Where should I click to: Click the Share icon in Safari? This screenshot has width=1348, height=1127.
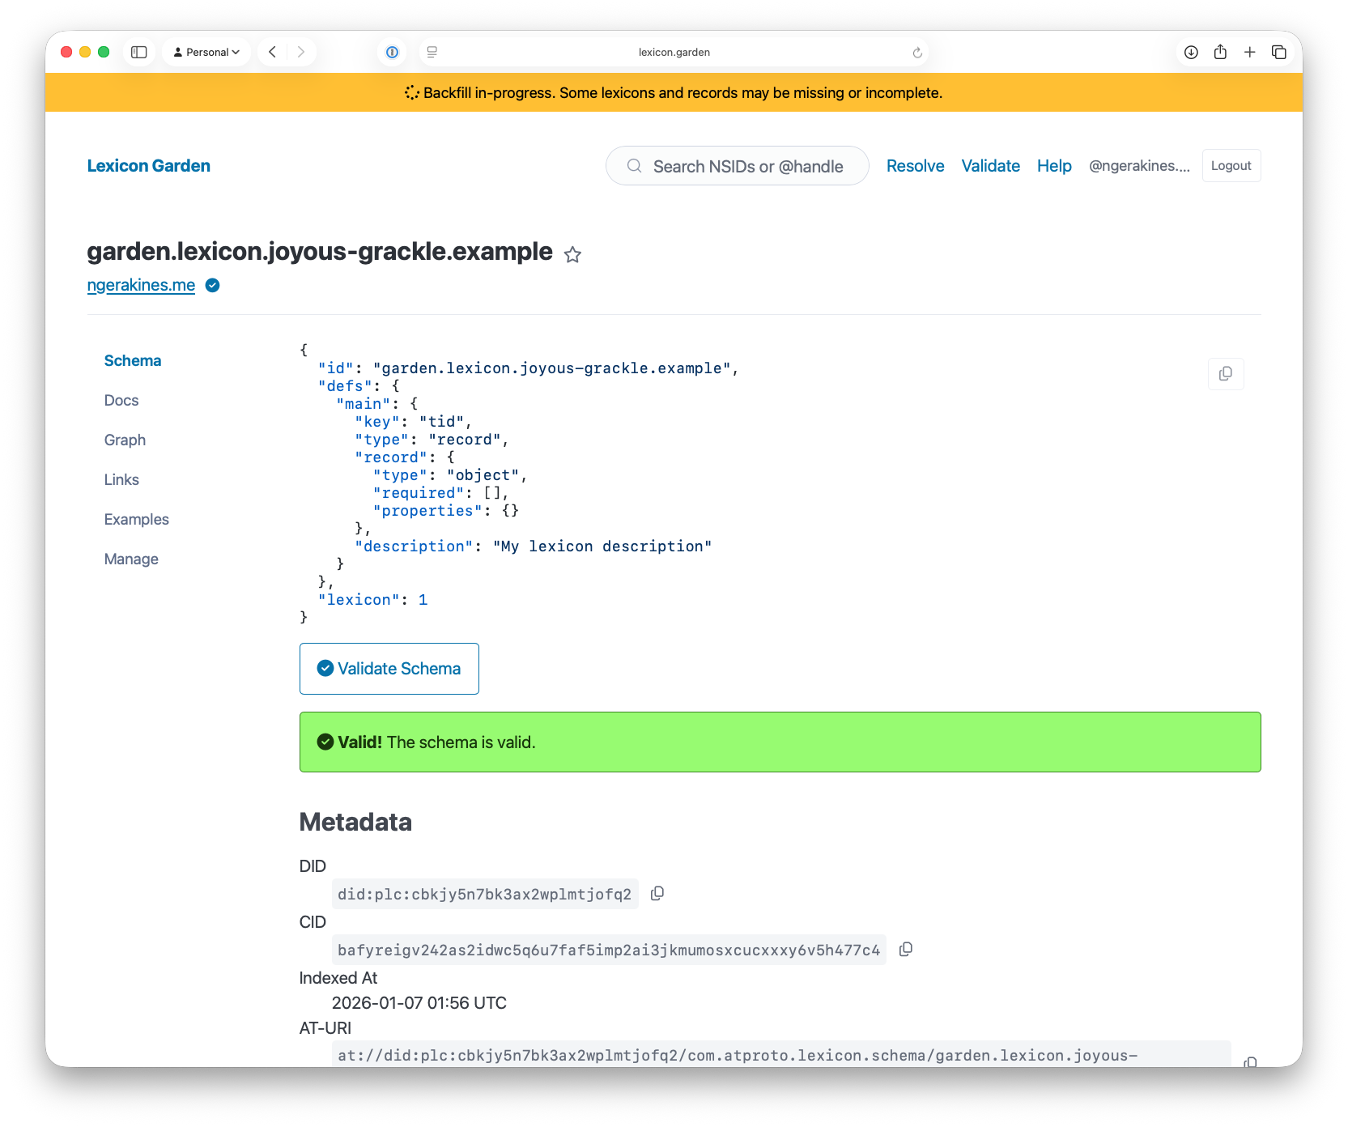(x=1220, y=52)
